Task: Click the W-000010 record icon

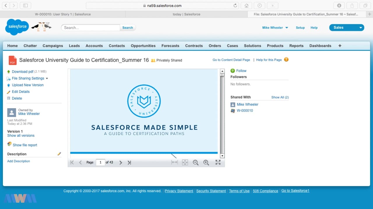Action: coord(233,111)
